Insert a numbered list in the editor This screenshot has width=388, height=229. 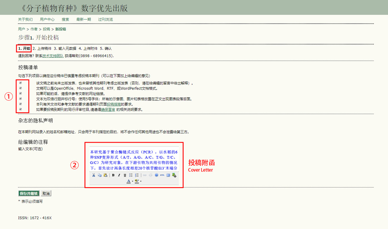137,175
